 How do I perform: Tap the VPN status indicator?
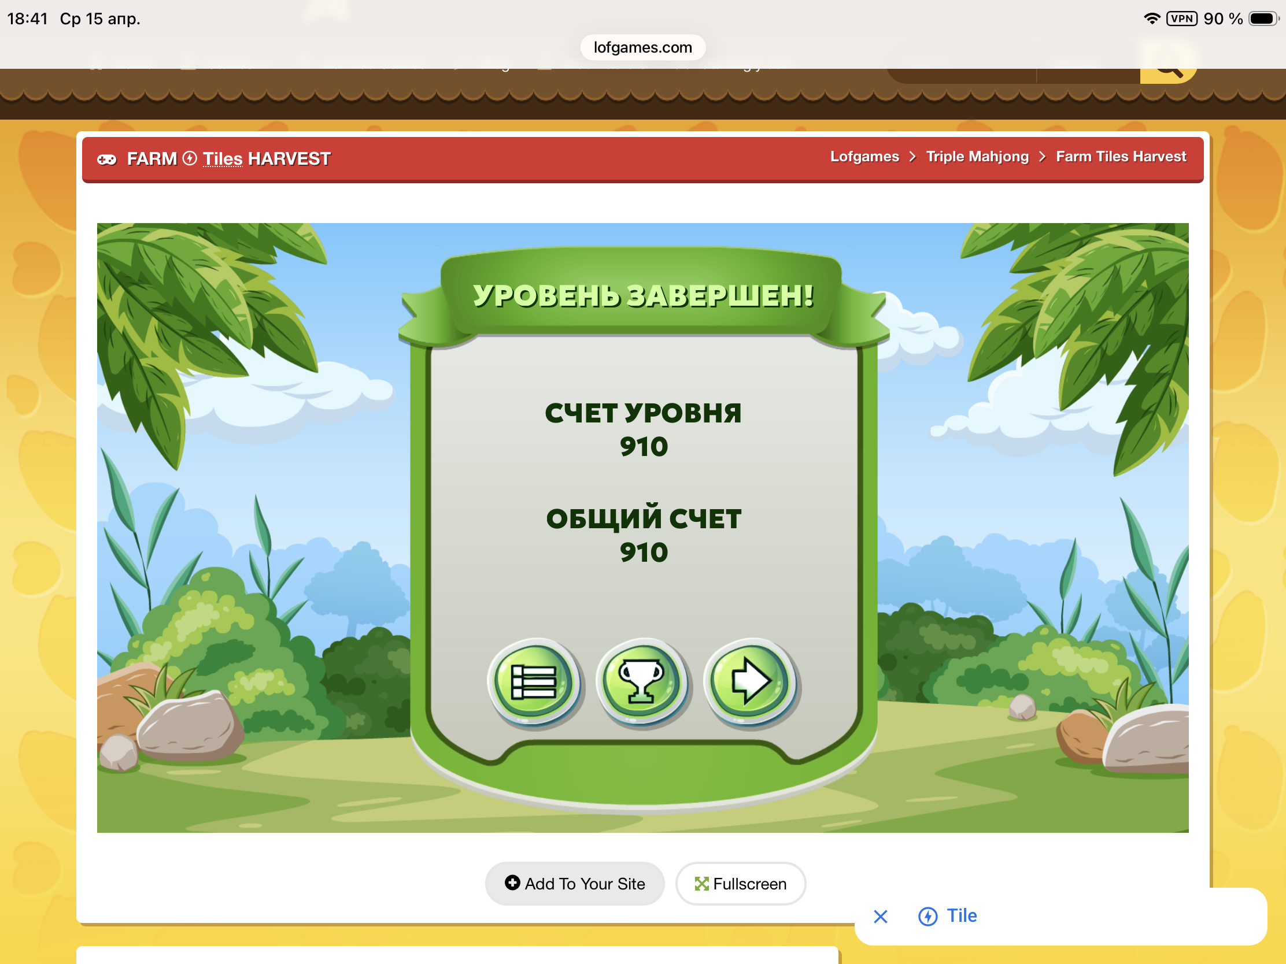[1181, 18]
